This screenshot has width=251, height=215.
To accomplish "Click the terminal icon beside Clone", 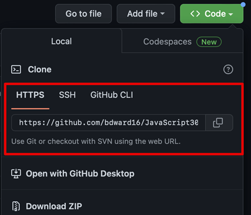I will coord(16,70).
